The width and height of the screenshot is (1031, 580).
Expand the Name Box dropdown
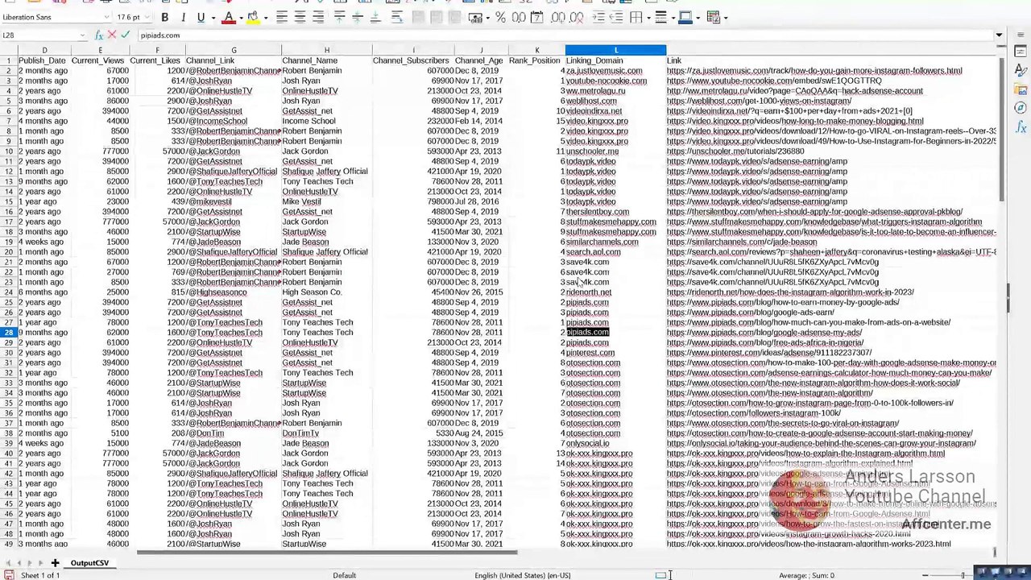pyautogui.click(x=84, y=35)
